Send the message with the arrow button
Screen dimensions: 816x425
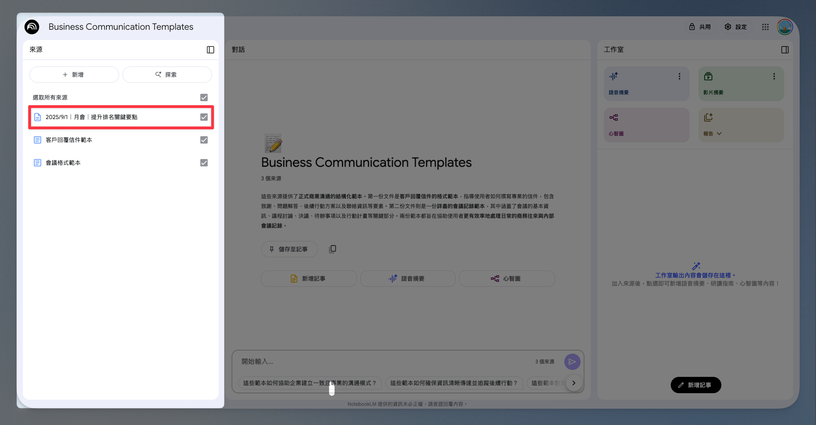point(572,362)
